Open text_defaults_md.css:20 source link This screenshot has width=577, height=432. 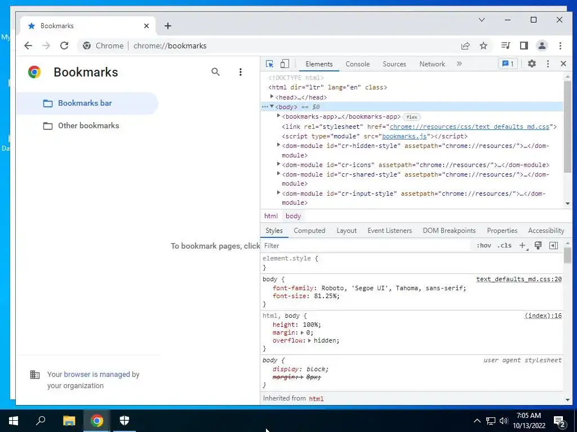point(519,279)
